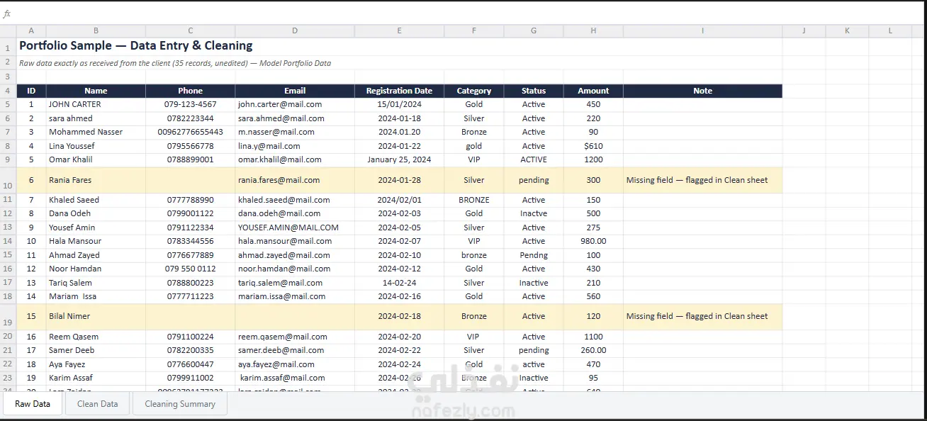
Task: Select row 1 header
Action: (x=8, y=46)
